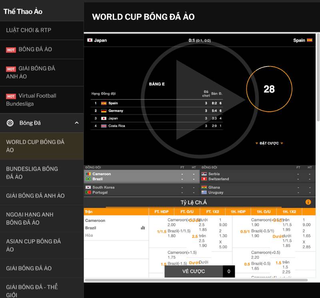
Task: Click the VÉ CƯỢC bet slip button
Action: tap(194, 272)
